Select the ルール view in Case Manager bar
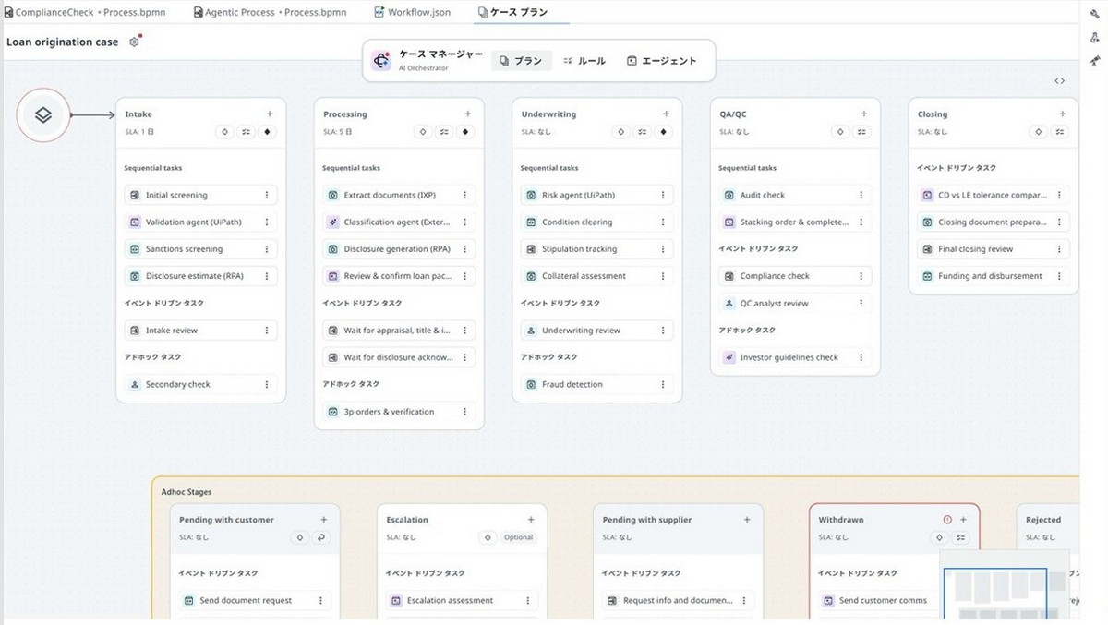 584,61
